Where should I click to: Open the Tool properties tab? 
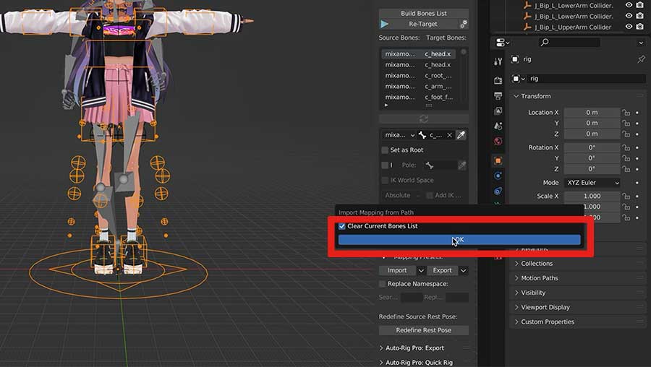(498, 62)
